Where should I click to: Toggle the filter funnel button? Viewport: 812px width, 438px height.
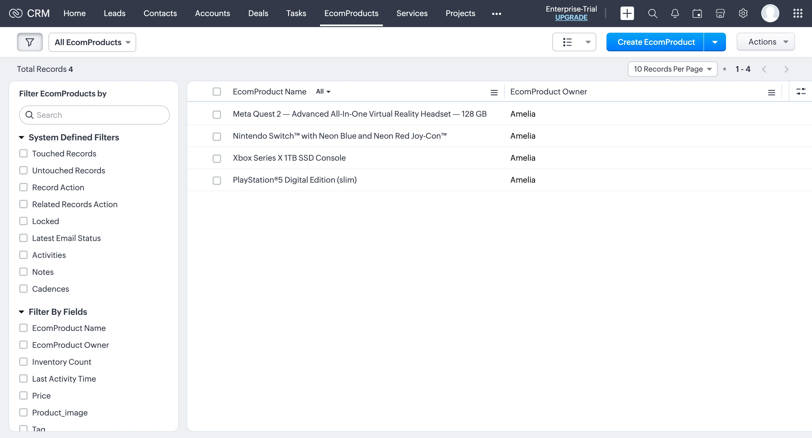[x=30, y=42]
